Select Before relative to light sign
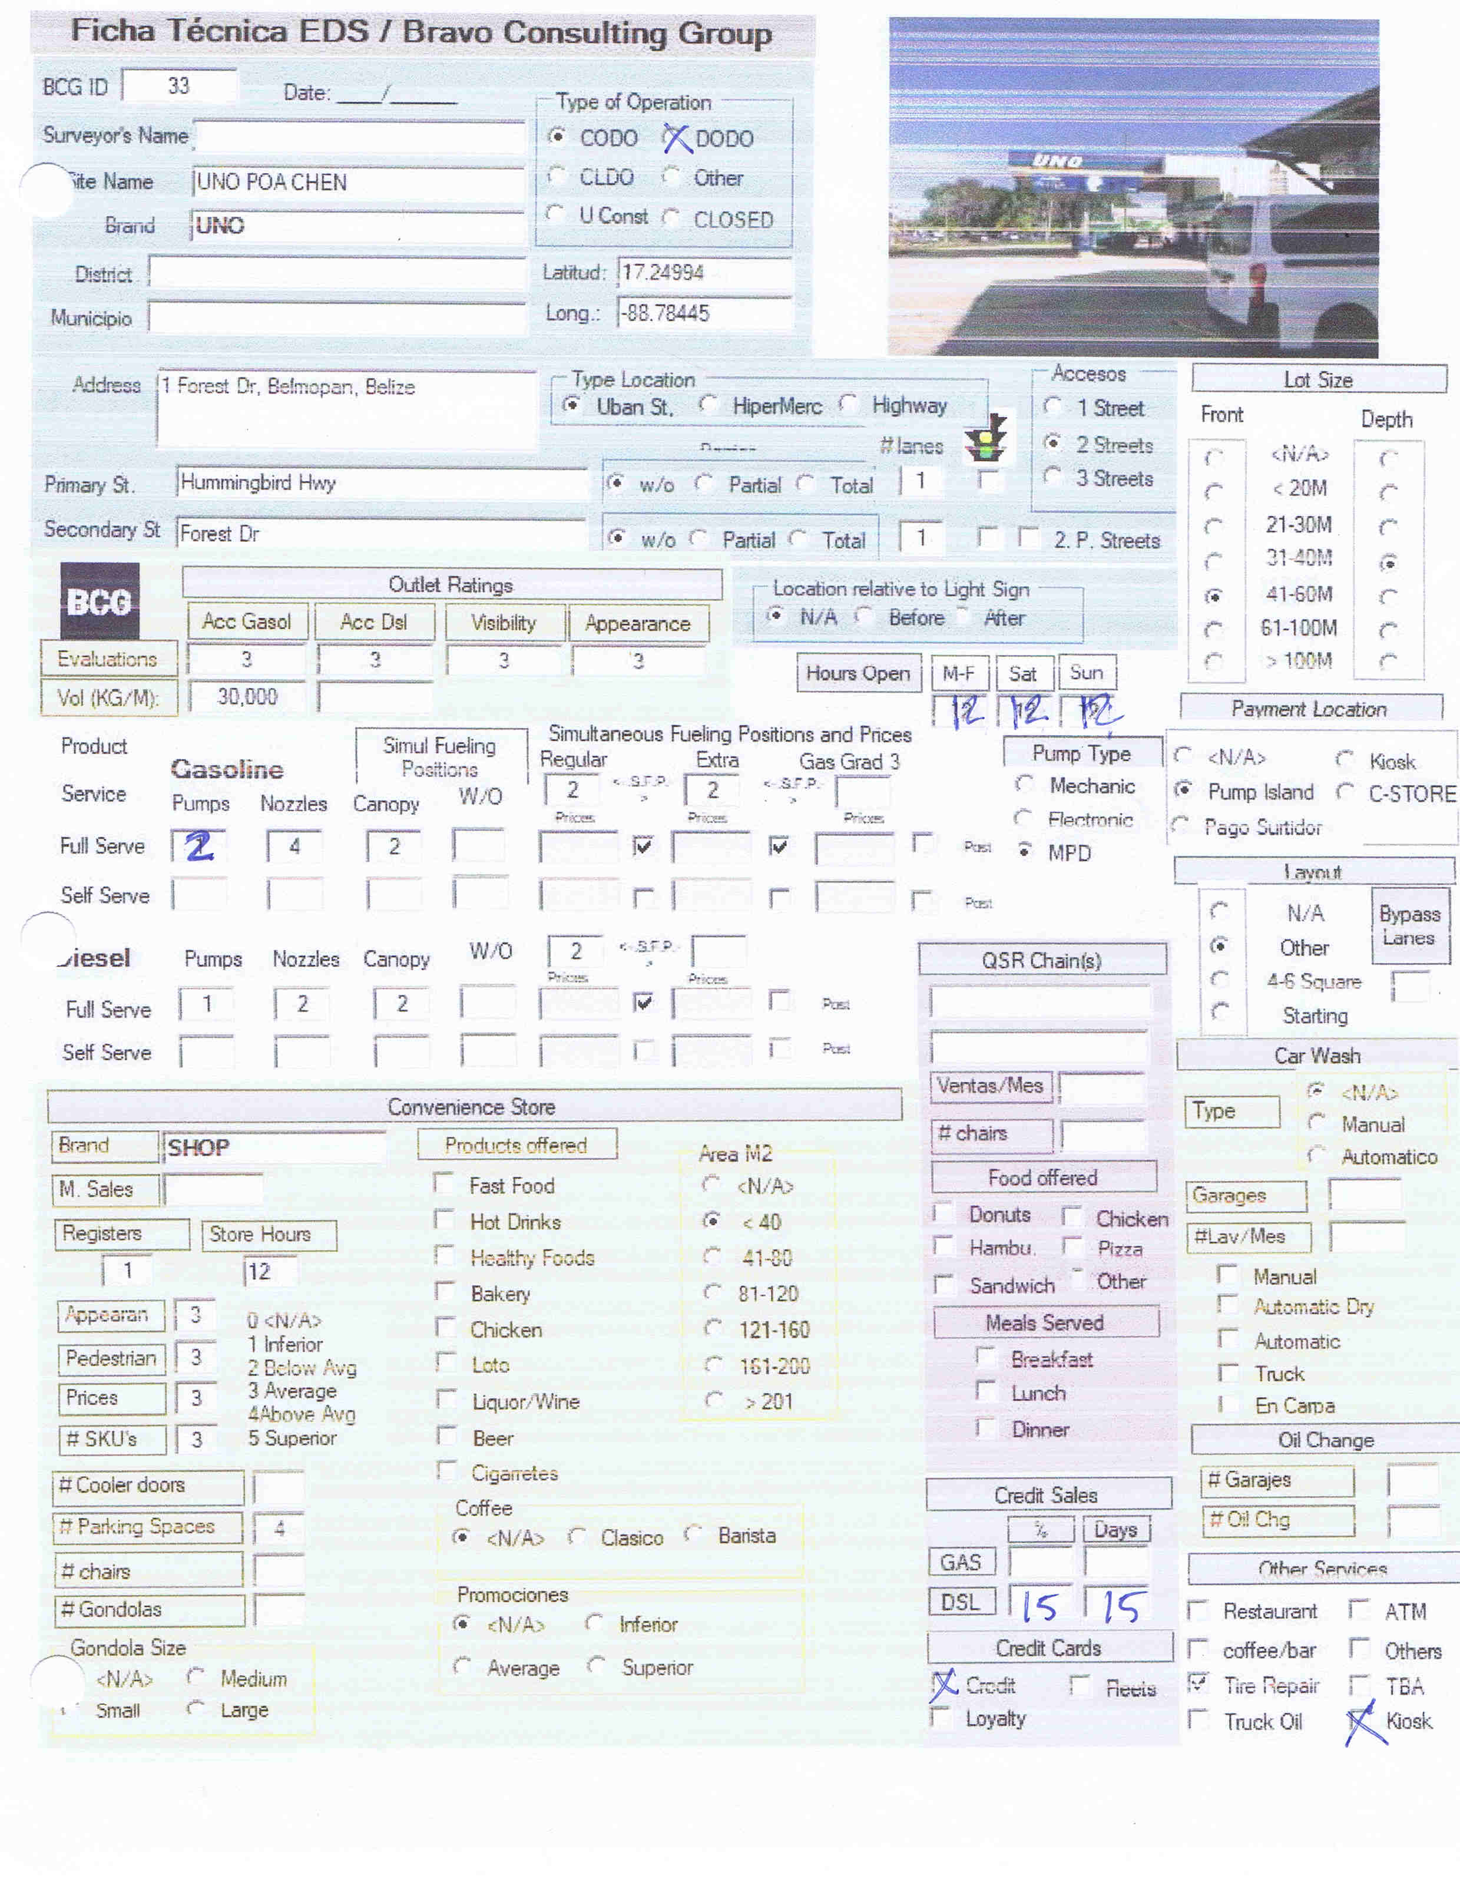 pos(863,616)
